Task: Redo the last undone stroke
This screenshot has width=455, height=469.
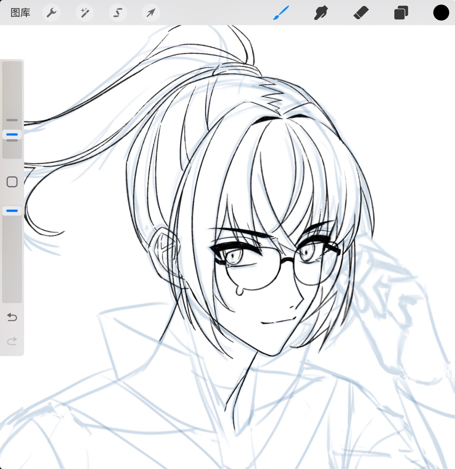Action: pos(12,341)
